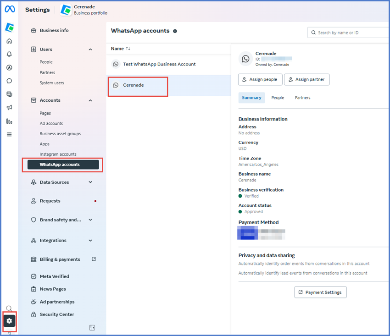
Task: Open Payment Settings button
Action: [x=320, y=292]
